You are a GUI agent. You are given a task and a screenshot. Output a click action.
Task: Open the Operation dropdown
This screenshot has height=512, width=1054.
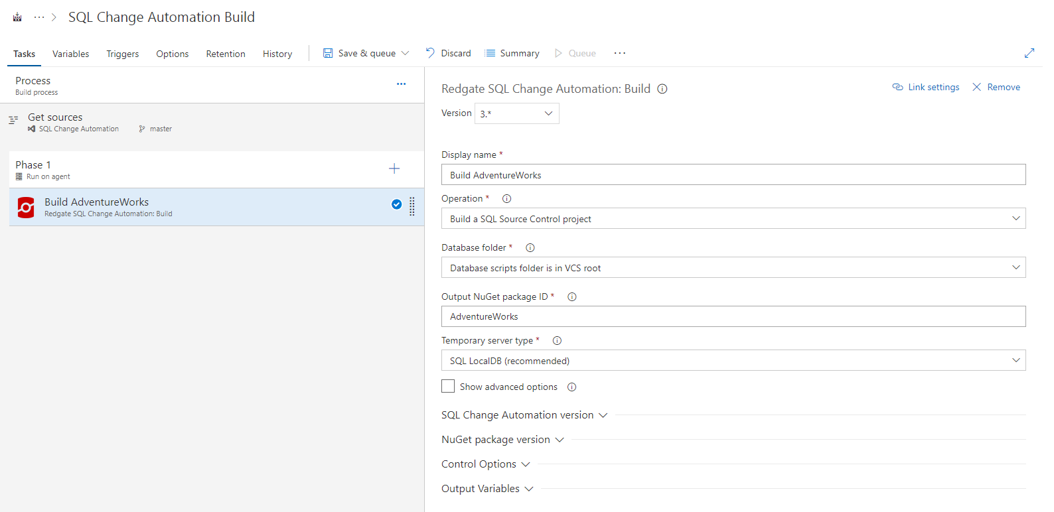pyautogui.click(x=733, y=219)
